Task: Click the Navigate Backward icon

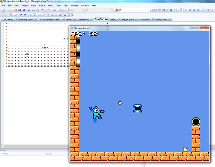Action: pyautogui.click(x=55, y=10)
